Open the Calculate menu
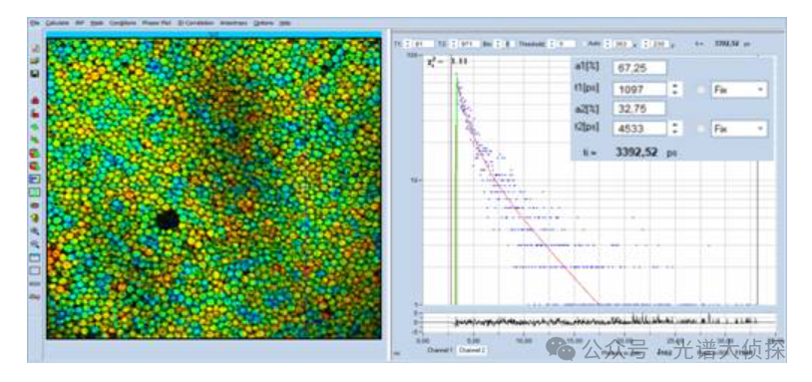The width and height of the screenshot is (812, 382). [x=58, y=23]
